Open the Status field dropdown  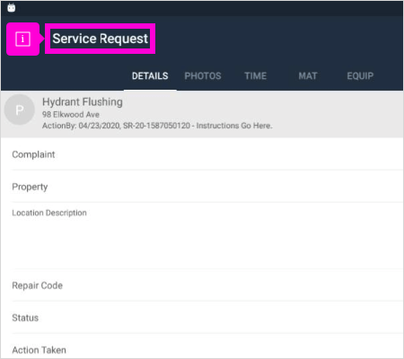point(207,318)
